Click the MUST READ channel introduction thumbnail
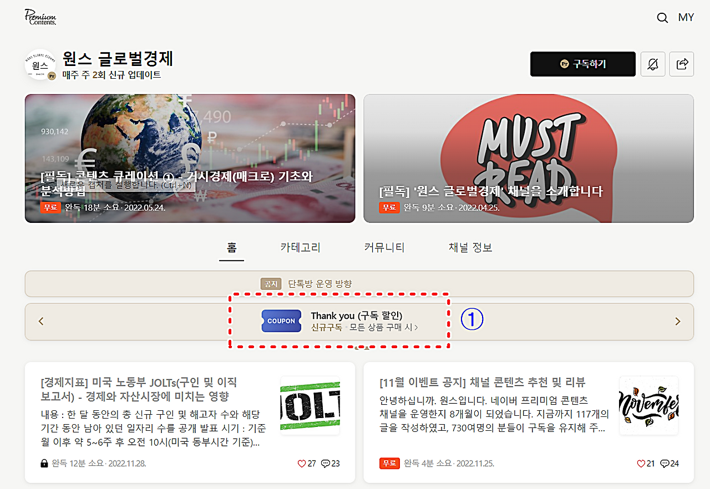 (528, 158)
